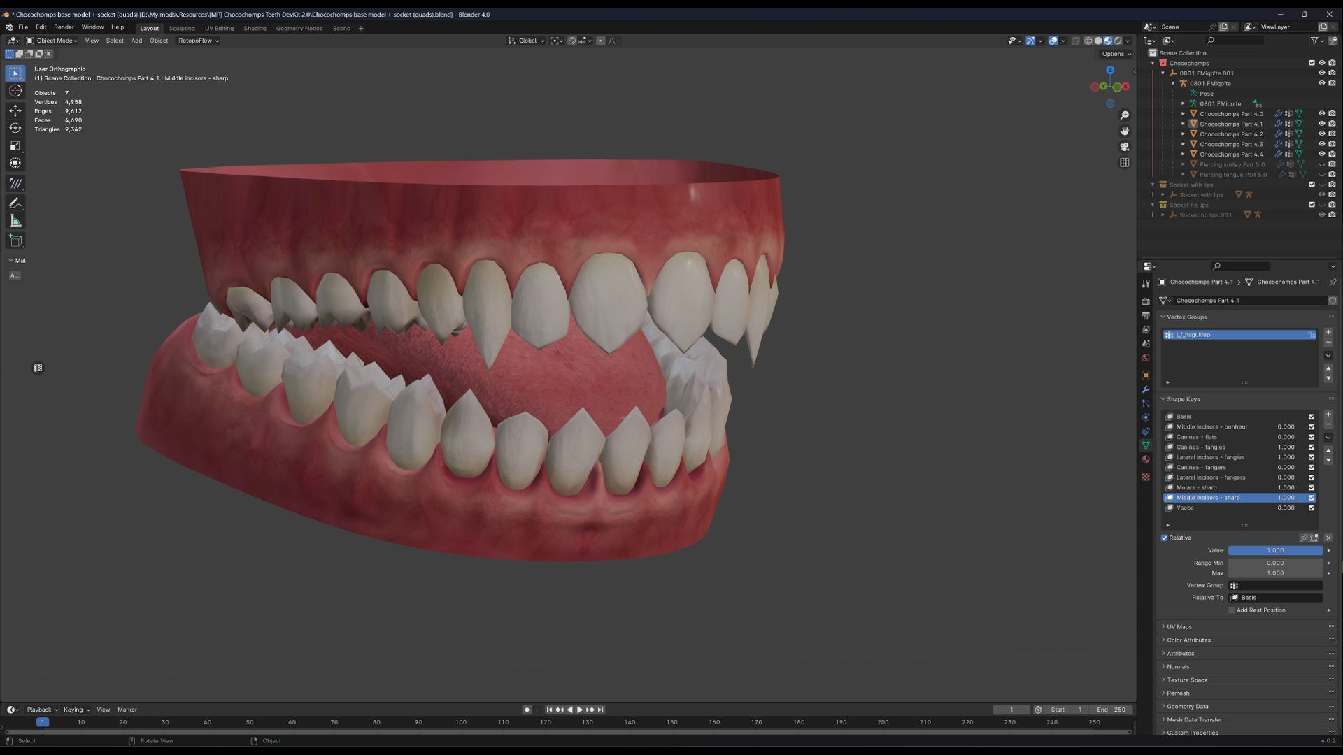Viewport: 1343px width, 755px height.
Task: Click Relative To Basis field
Action: click(1276, 598)
